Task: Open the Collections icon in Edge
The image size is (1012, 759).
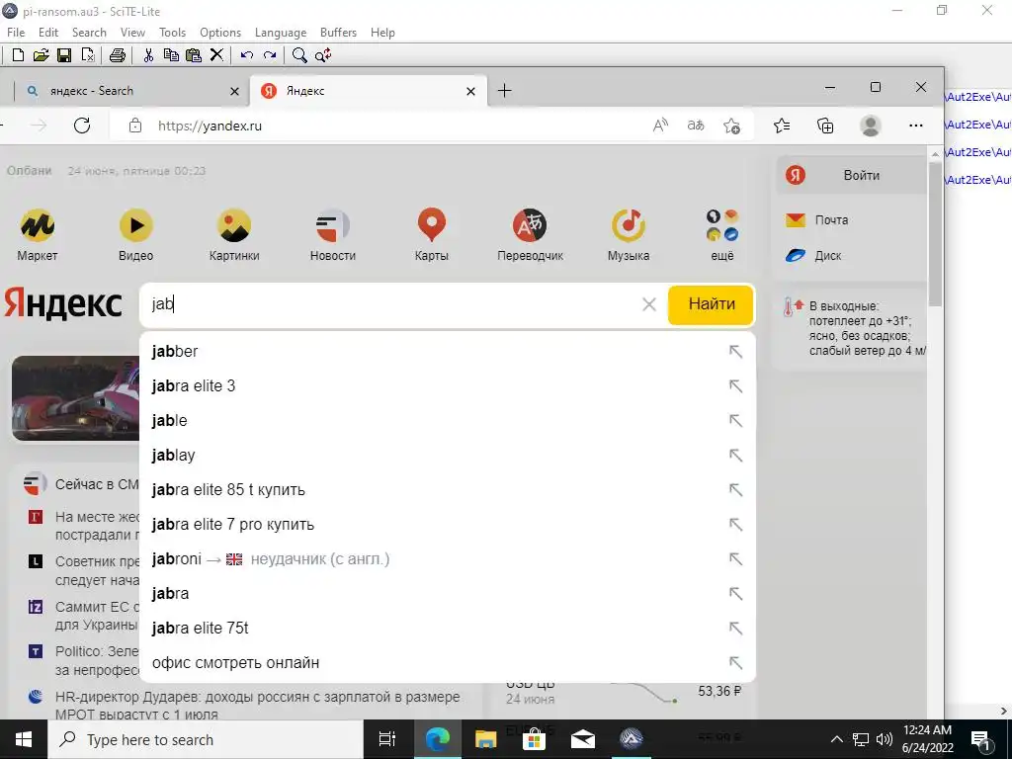Action: click(825, 126)
